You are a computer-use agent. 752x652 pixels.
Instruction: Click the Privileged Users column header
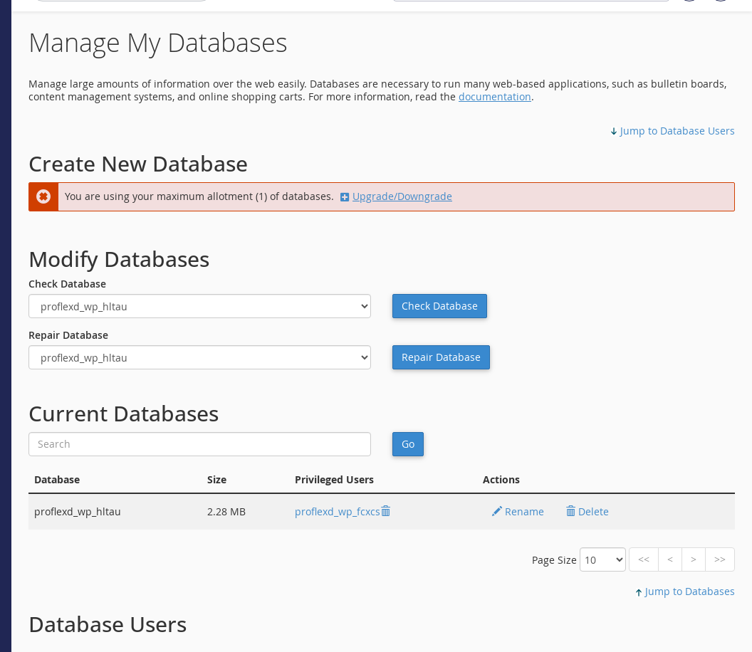[x=334, y=480]
